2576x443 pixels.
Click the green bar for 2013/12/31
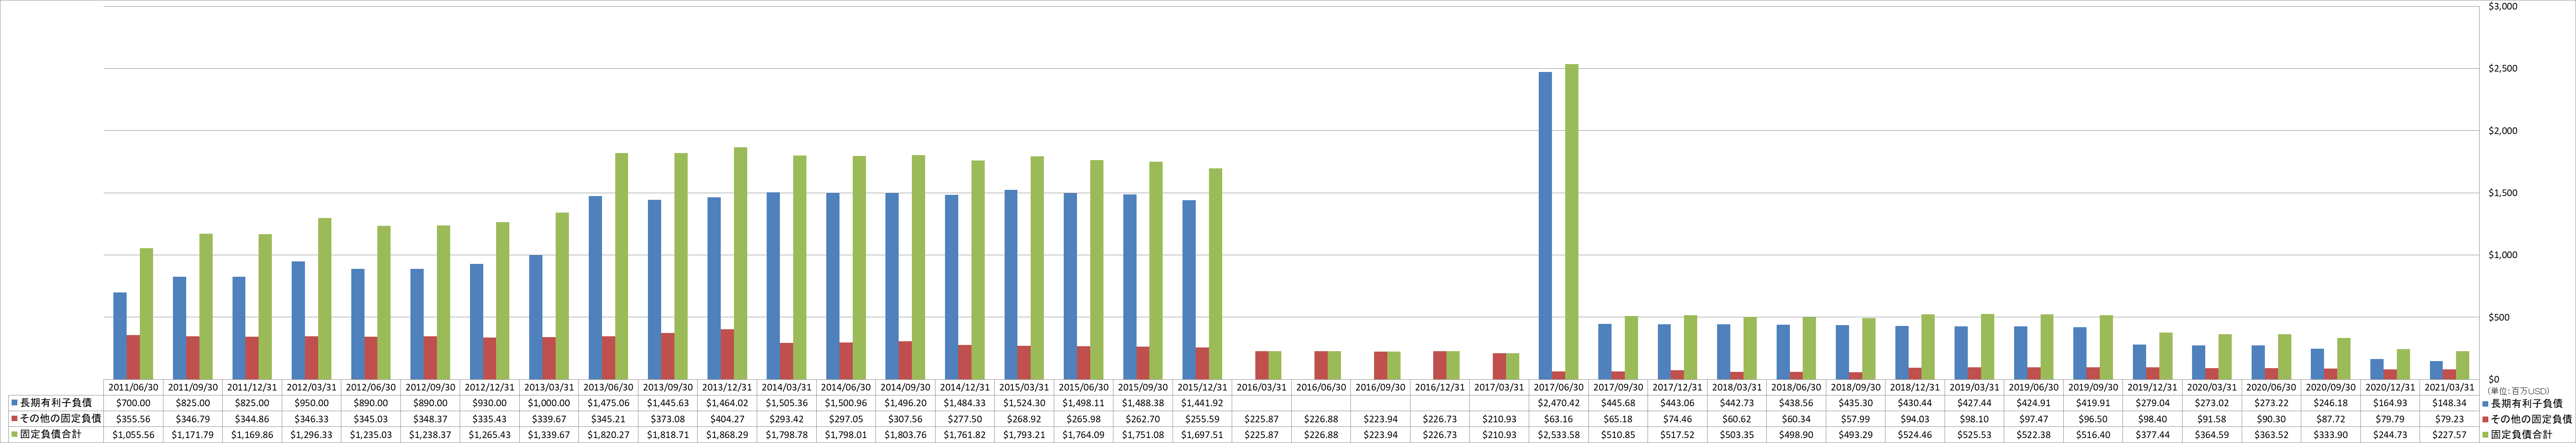pos(740,264)
